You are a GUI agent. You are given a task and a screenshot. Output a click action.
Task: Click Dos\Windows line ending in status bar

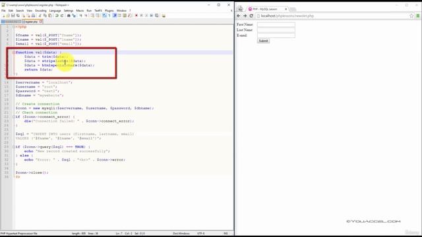point(181,234)
